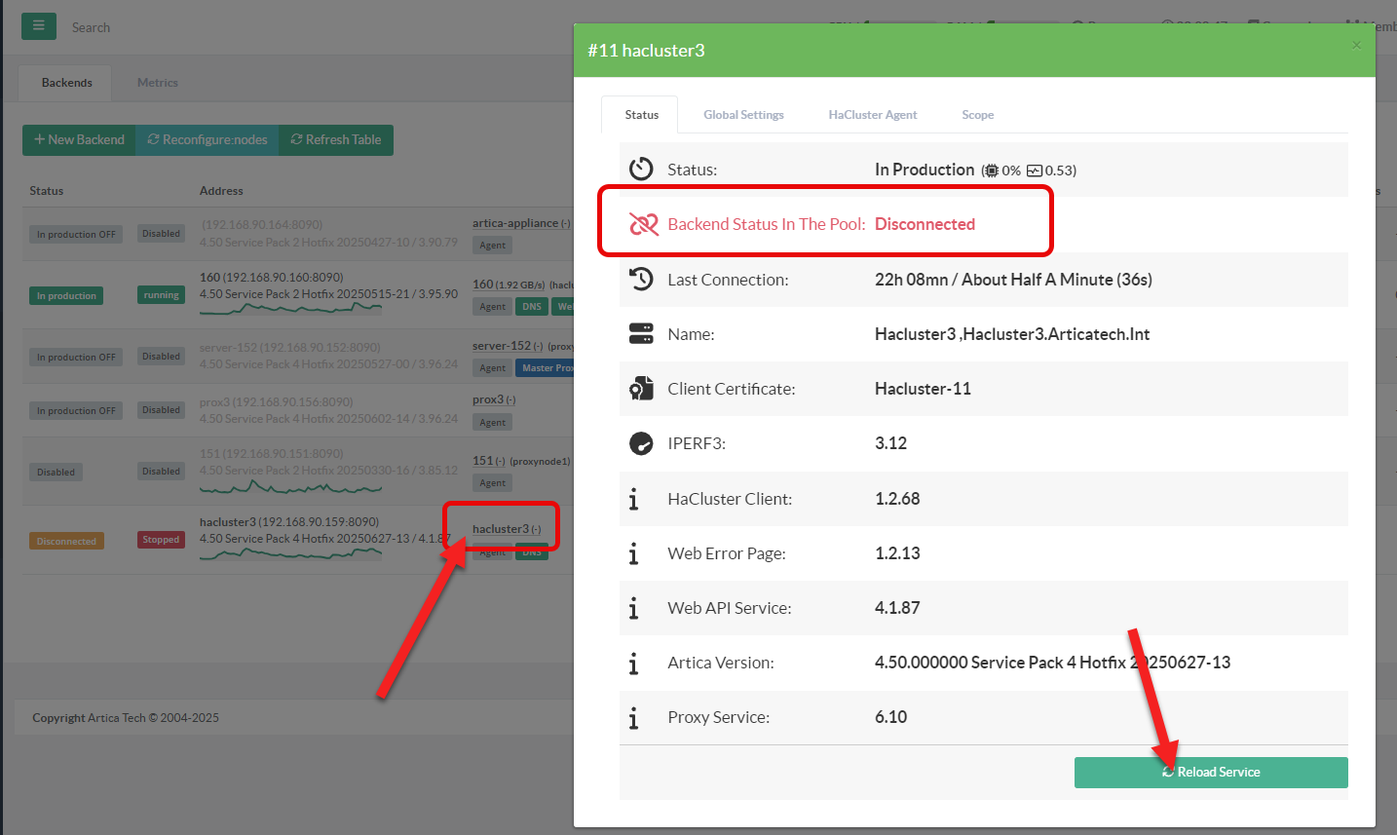Click the broken link Disconnected icon
The image size is (1397, 835).
click(x=643, y=224)
